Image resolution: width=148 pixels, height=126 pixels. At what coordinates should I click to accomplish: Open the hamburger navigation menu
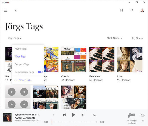point(5,10)
